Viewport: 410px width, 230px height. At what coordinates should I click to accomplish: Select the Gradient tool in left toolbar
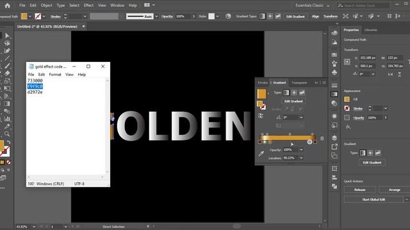[x=7, y=103]
